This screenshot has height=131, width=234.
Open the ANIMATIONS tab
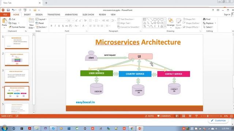[71, 15]
